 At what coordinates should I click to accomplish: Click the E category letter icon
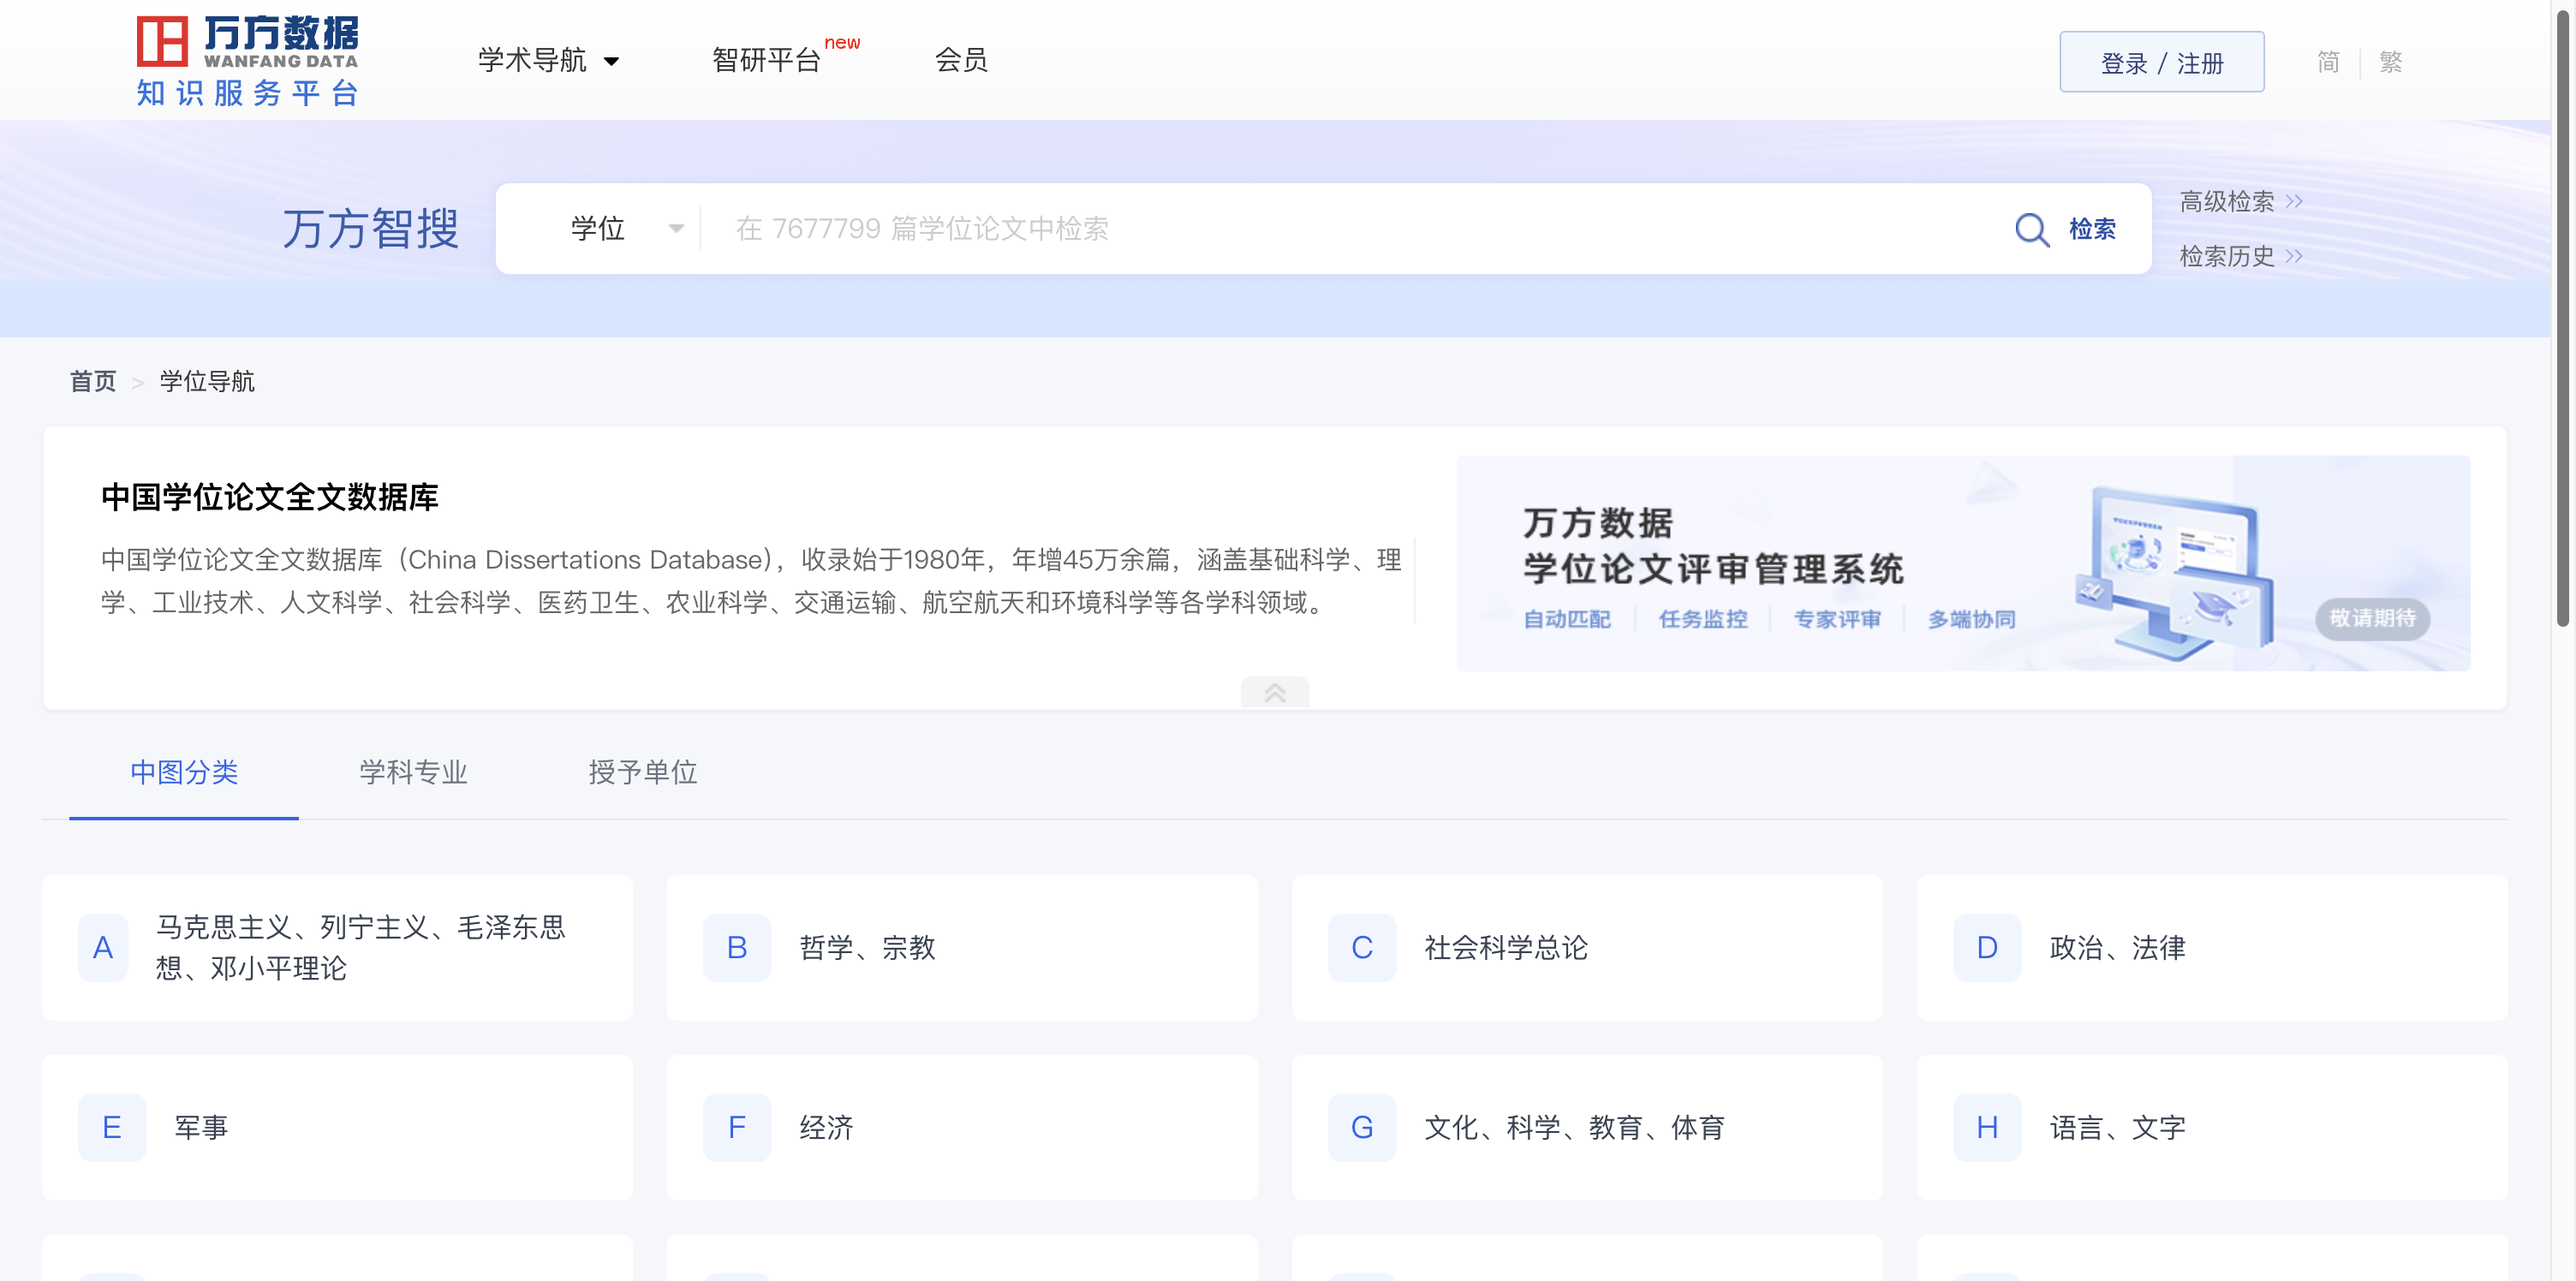click(112, 1127)
